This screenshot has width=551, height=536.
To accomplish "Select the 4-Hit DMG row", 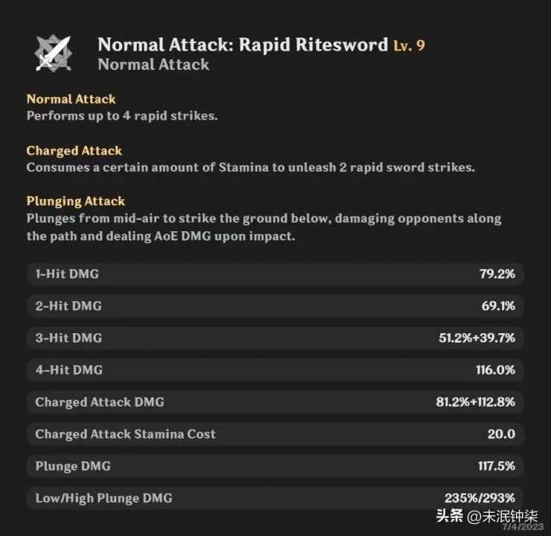I will pos(275,370).
